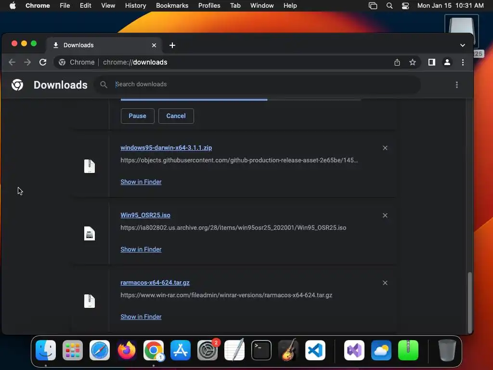Remove Win95_OSR25.iso from list
Image resolution: width=493 pixels, height=370 pixels.
point(385,215)
